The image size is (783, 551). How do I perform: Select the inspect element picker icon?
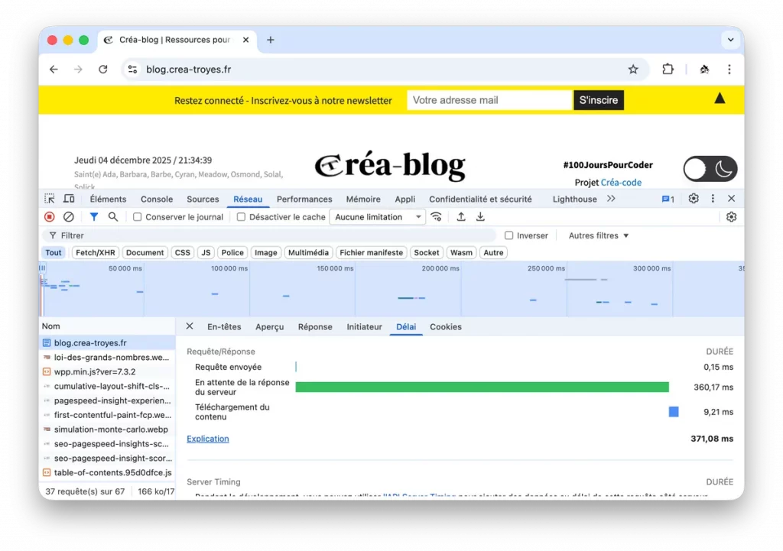(x=50, y=199)
